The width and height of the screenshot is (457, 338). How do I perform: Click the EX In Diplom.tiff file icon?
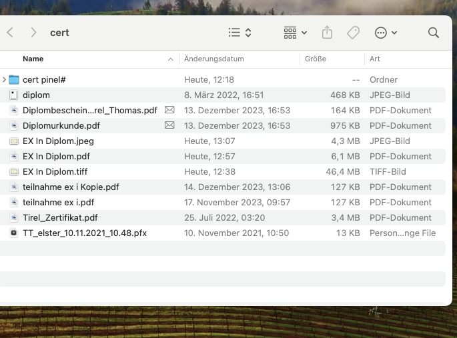(x=14, y=171)
